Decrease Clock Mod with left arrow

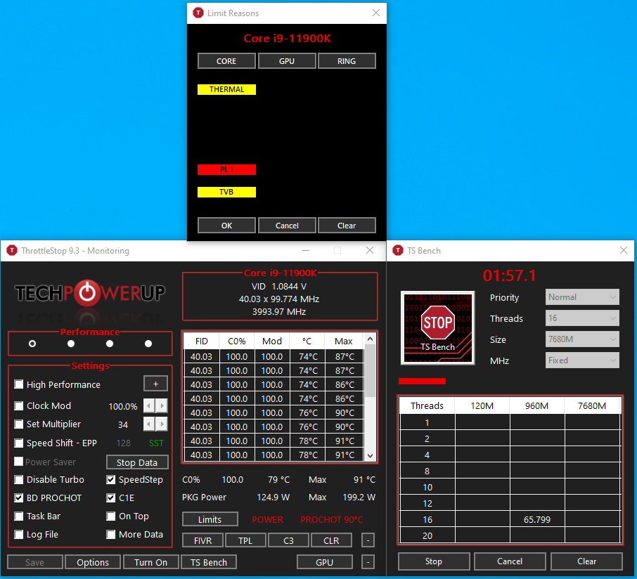(149, 405)
